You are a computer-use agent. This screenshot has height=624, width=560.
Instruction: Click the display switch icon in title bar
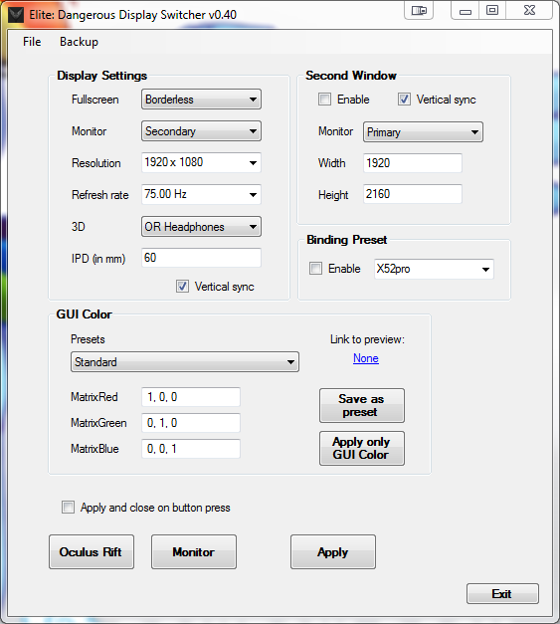click(419, 10)
